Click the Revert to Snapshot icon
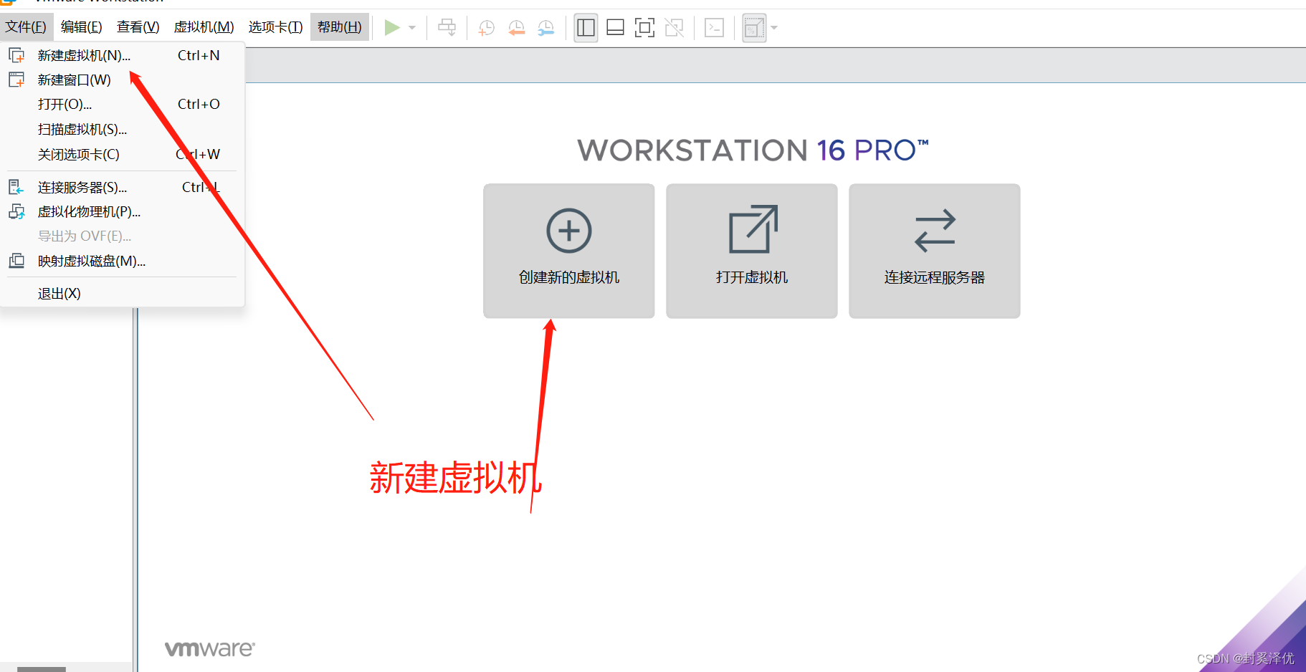 click(x=516, y=28)
